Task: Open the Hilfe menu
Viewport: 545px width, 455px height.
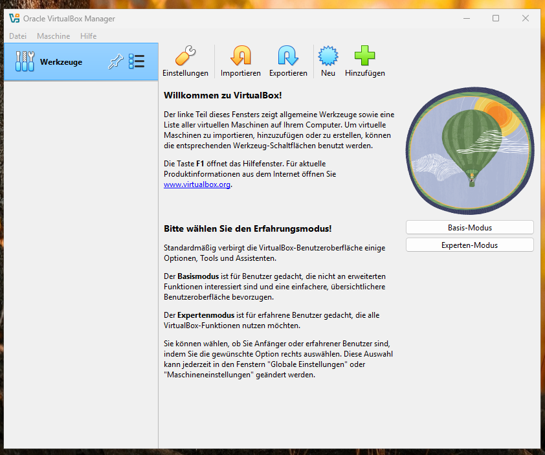Action: click(x=88, y=36)
